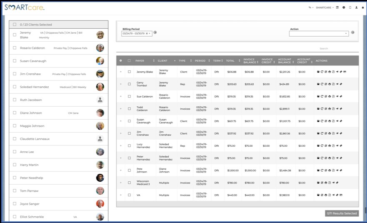The image size is (367, 223).
Task: Click the mobile device icon in top bar
Action: click(350, 8)
